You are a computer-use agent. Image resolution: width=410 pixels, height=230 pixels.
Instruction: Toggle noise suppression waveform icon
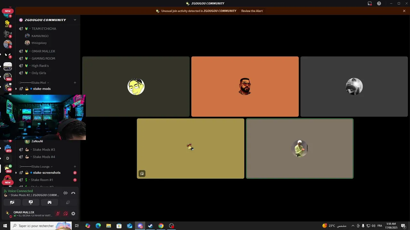pos(65,193)
